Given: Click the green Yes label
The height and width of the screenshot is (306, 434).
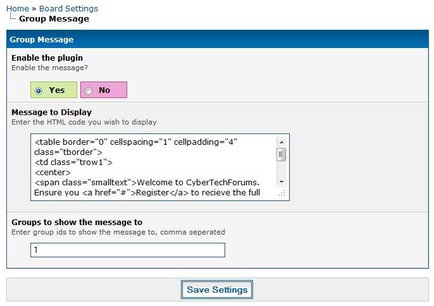Looking at the screenshot, I should pos(57,90).
